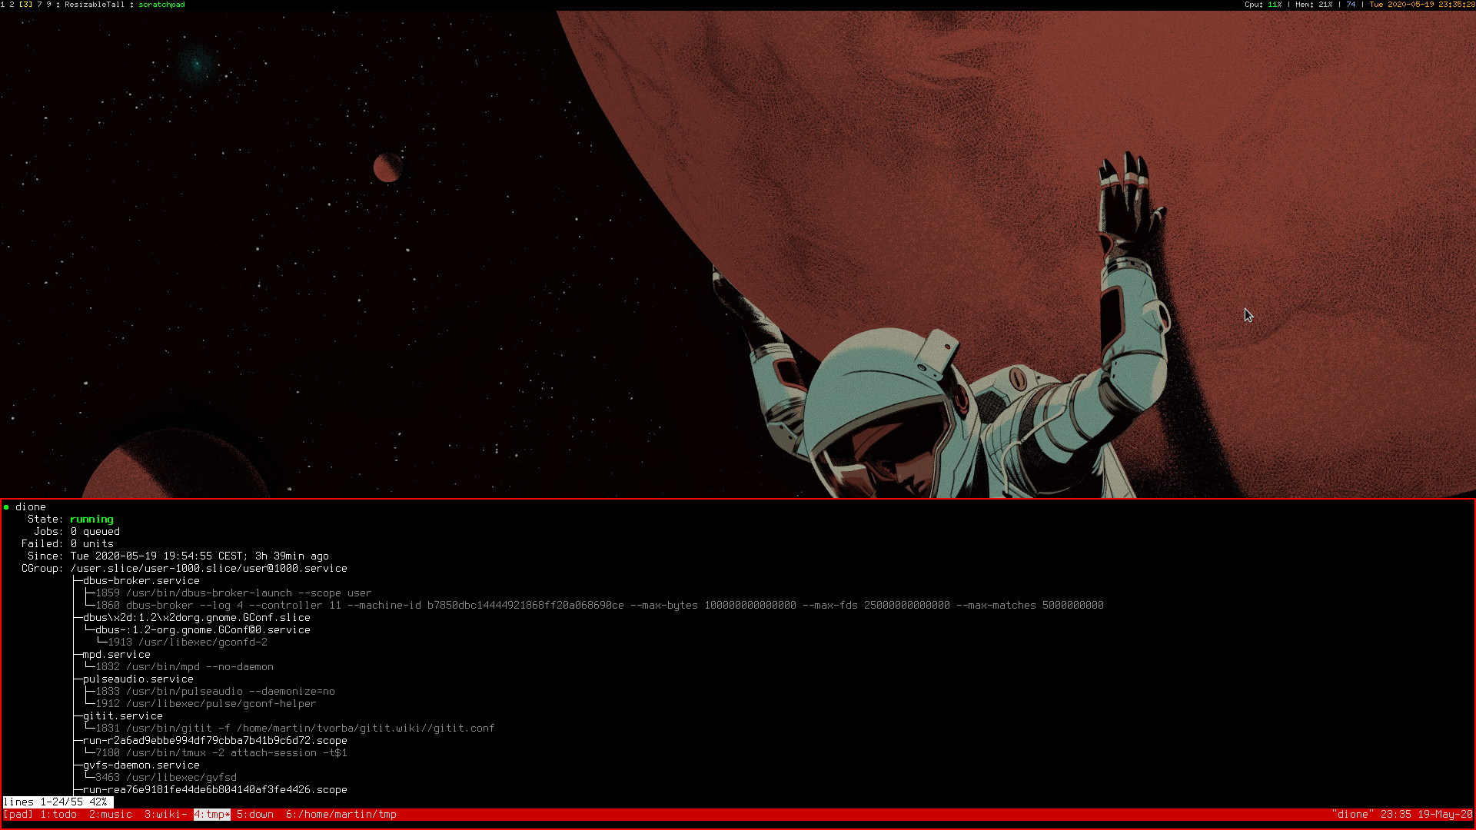The image size is (1476, 830).
Task: Switch to tmux window 6:/home/martin/tmp
Action: [x=341, y=815]
